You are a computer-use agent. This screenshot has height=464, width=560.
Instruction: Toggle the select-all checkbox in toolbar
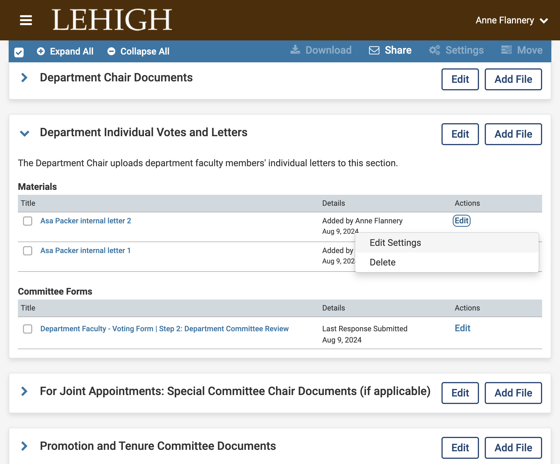(x=19, y=52)
